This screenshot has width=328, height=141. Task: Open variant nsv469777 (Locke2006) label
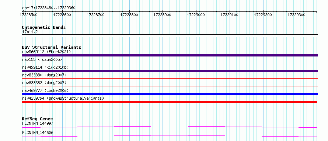[x=45, y=90]
